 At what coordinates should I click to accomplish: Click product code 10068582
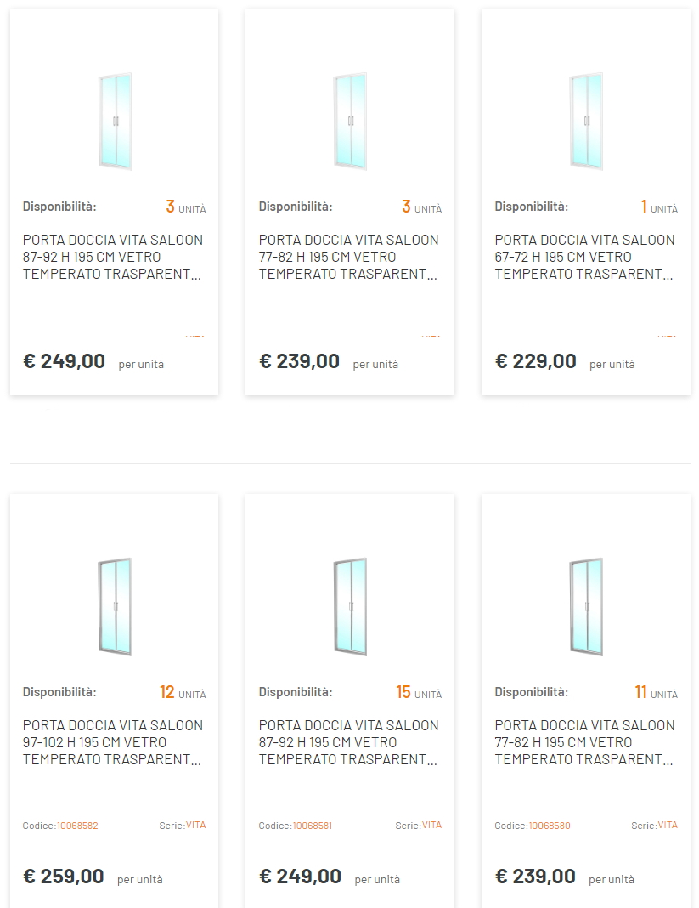(77, 826)
